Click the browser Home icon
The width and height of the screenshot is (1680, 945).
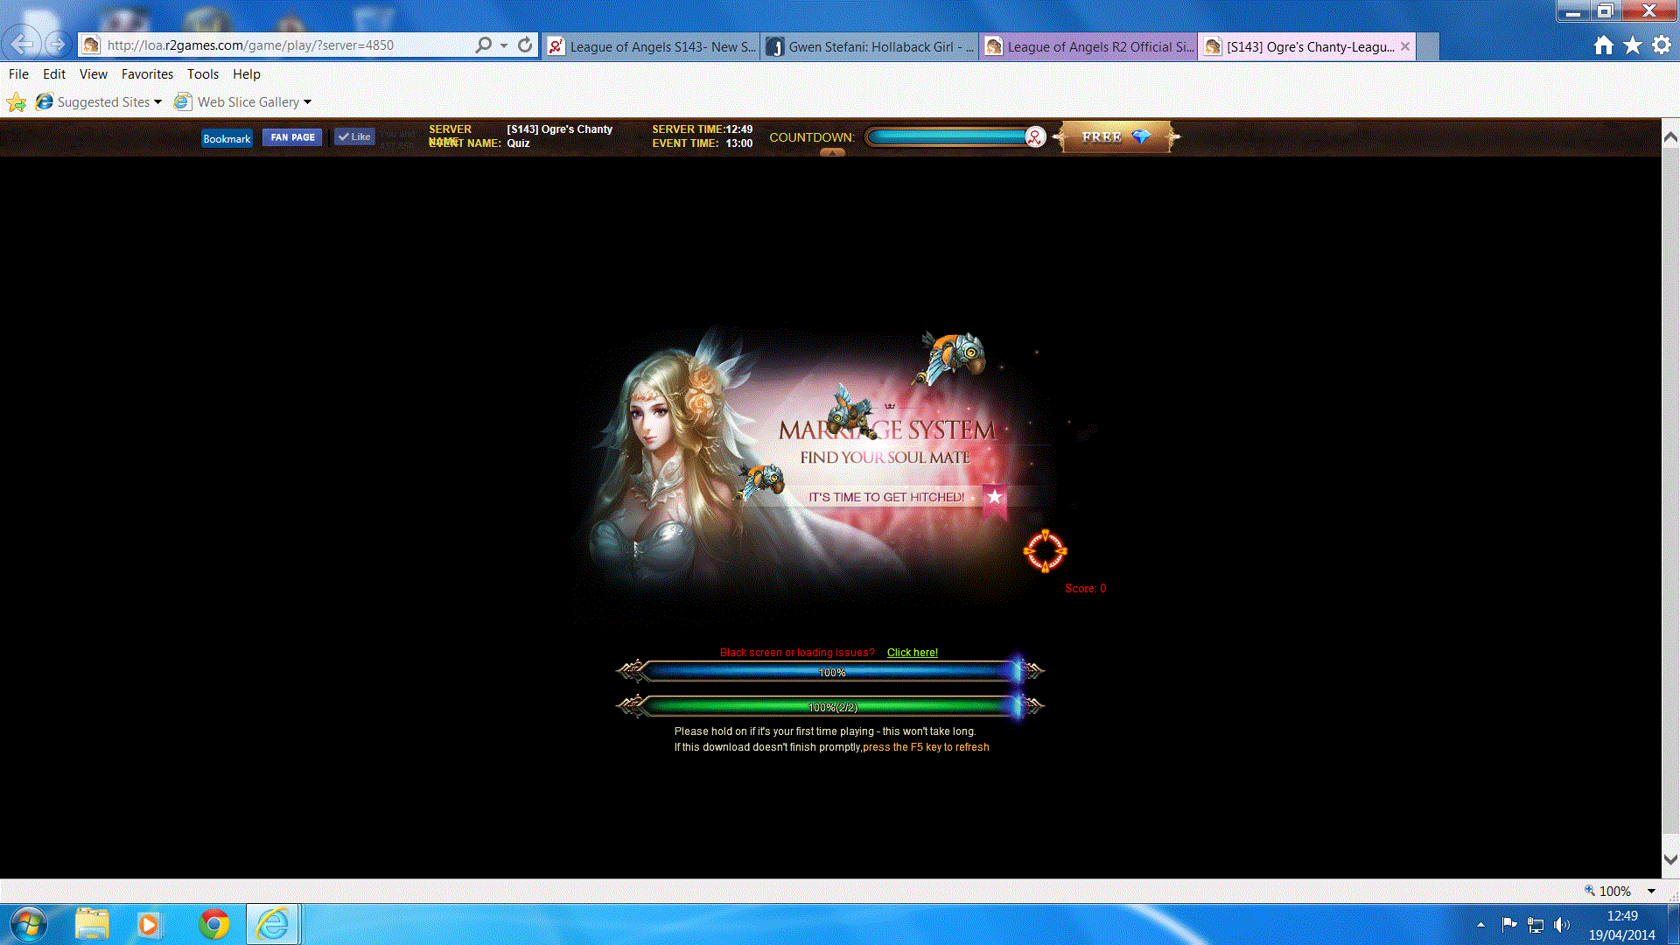click(x=1603, y=45)
